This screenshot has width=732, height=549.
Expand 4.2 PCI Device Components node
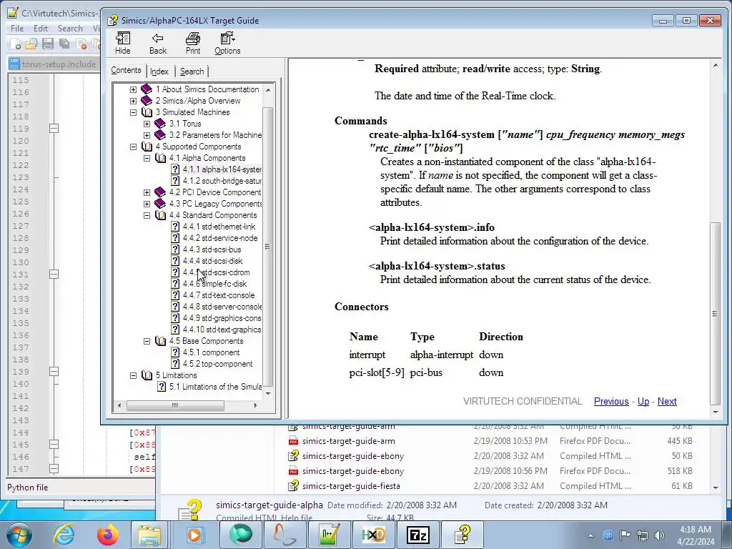[147, 192]
